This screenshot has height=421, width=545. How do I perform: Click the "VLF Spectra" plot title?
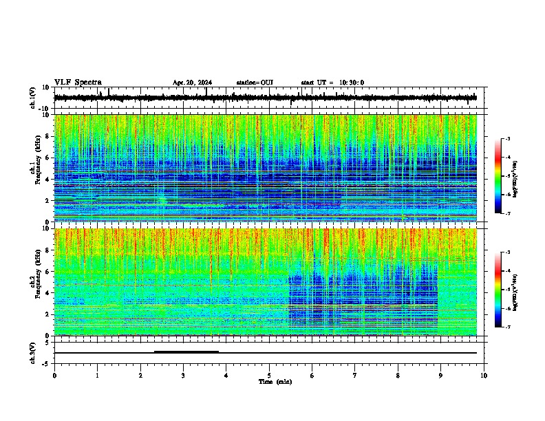(78, 83)
